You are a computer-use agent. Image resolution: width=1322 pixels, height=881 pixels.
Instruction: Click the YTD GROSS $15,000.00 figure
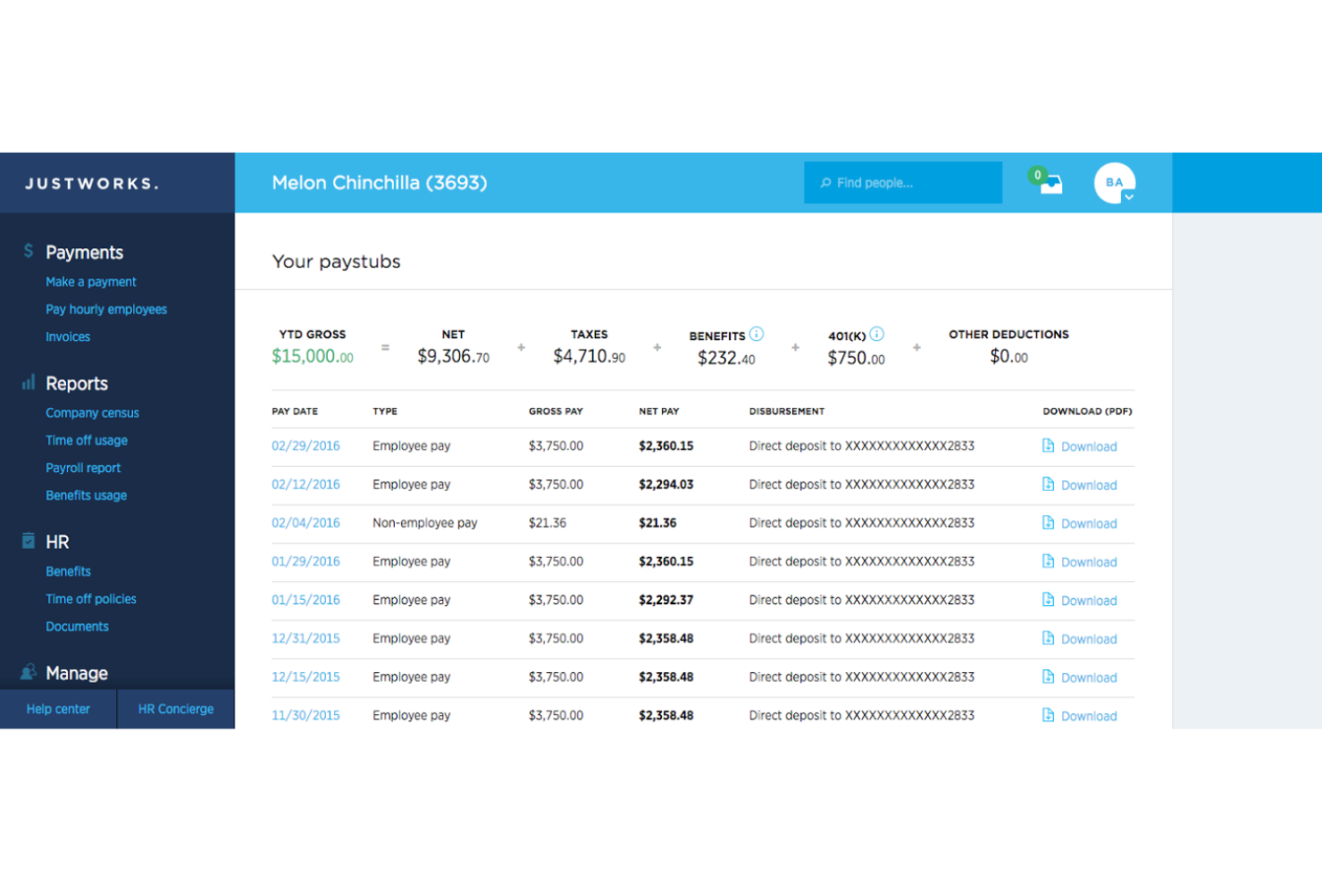(x=312, y=355)
